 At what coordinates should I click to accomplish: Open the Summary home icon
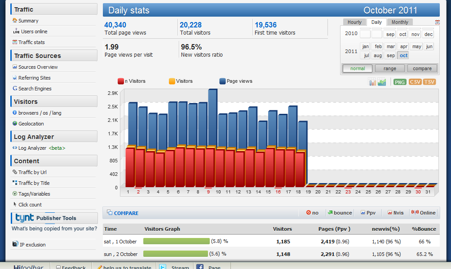15,20
